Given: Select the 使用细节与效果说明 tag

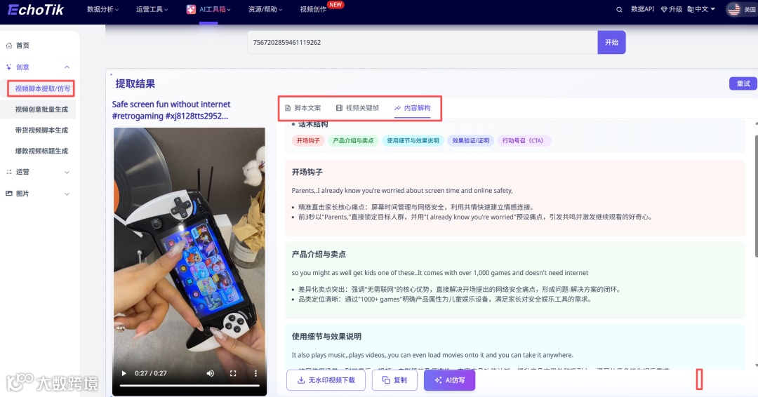Looking at the screenshot, I should coord(413,140).
